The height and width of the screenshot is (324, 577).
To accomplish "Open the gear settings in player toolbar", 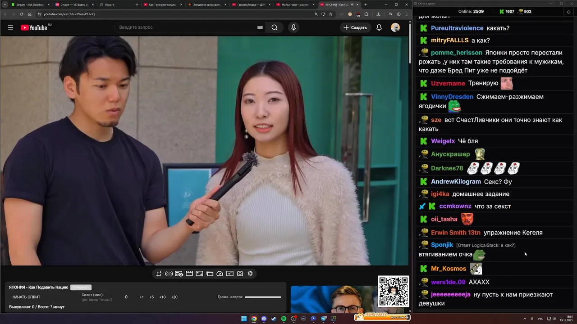I will point(250,274).
